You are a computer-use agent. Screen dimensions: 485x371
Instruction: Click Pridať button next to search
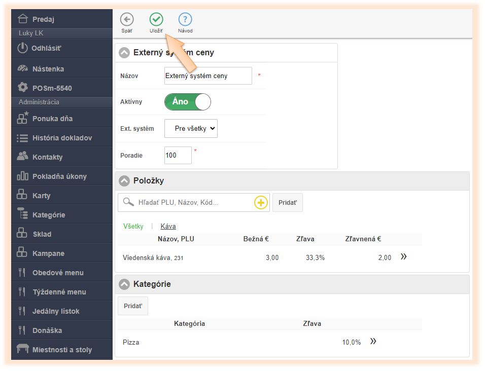coord(288,202)
